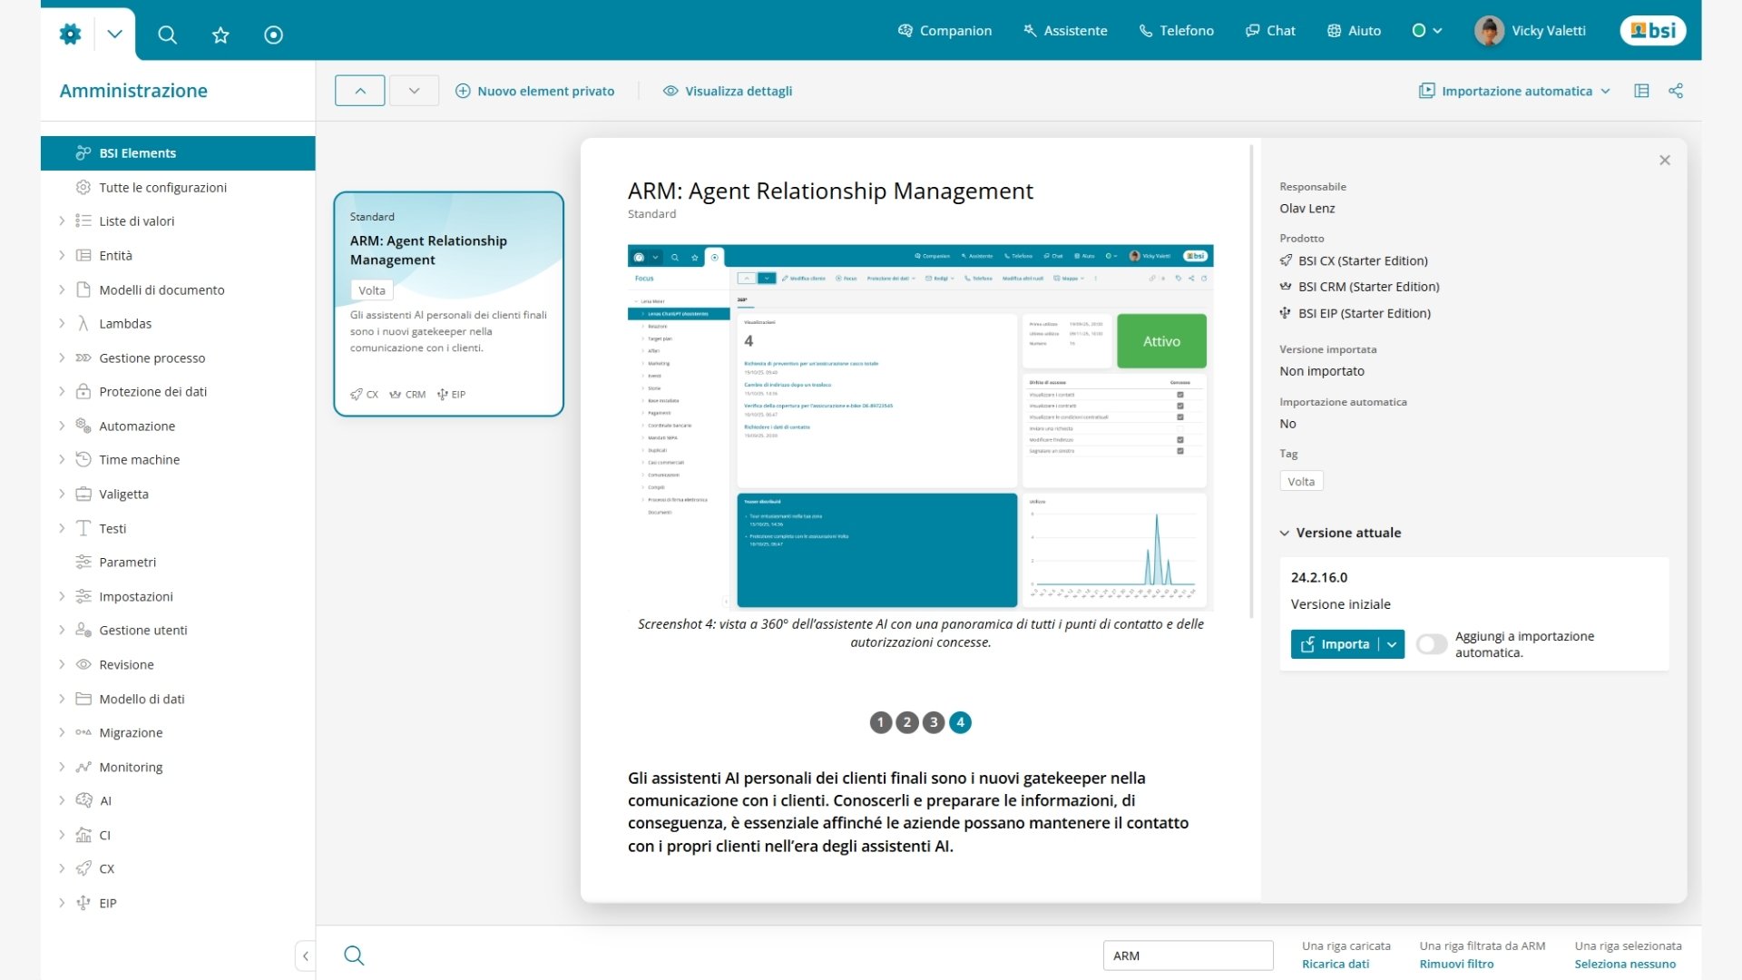1742x980 pixels.
Task: Expand the Entità tree node
Action: (62, 255)
